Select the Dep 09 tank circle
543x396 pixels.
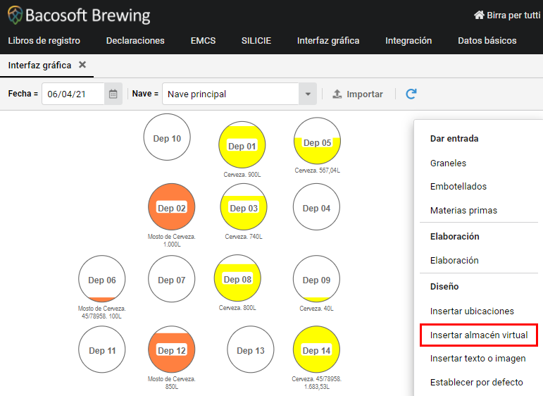[x=316, y=279]
